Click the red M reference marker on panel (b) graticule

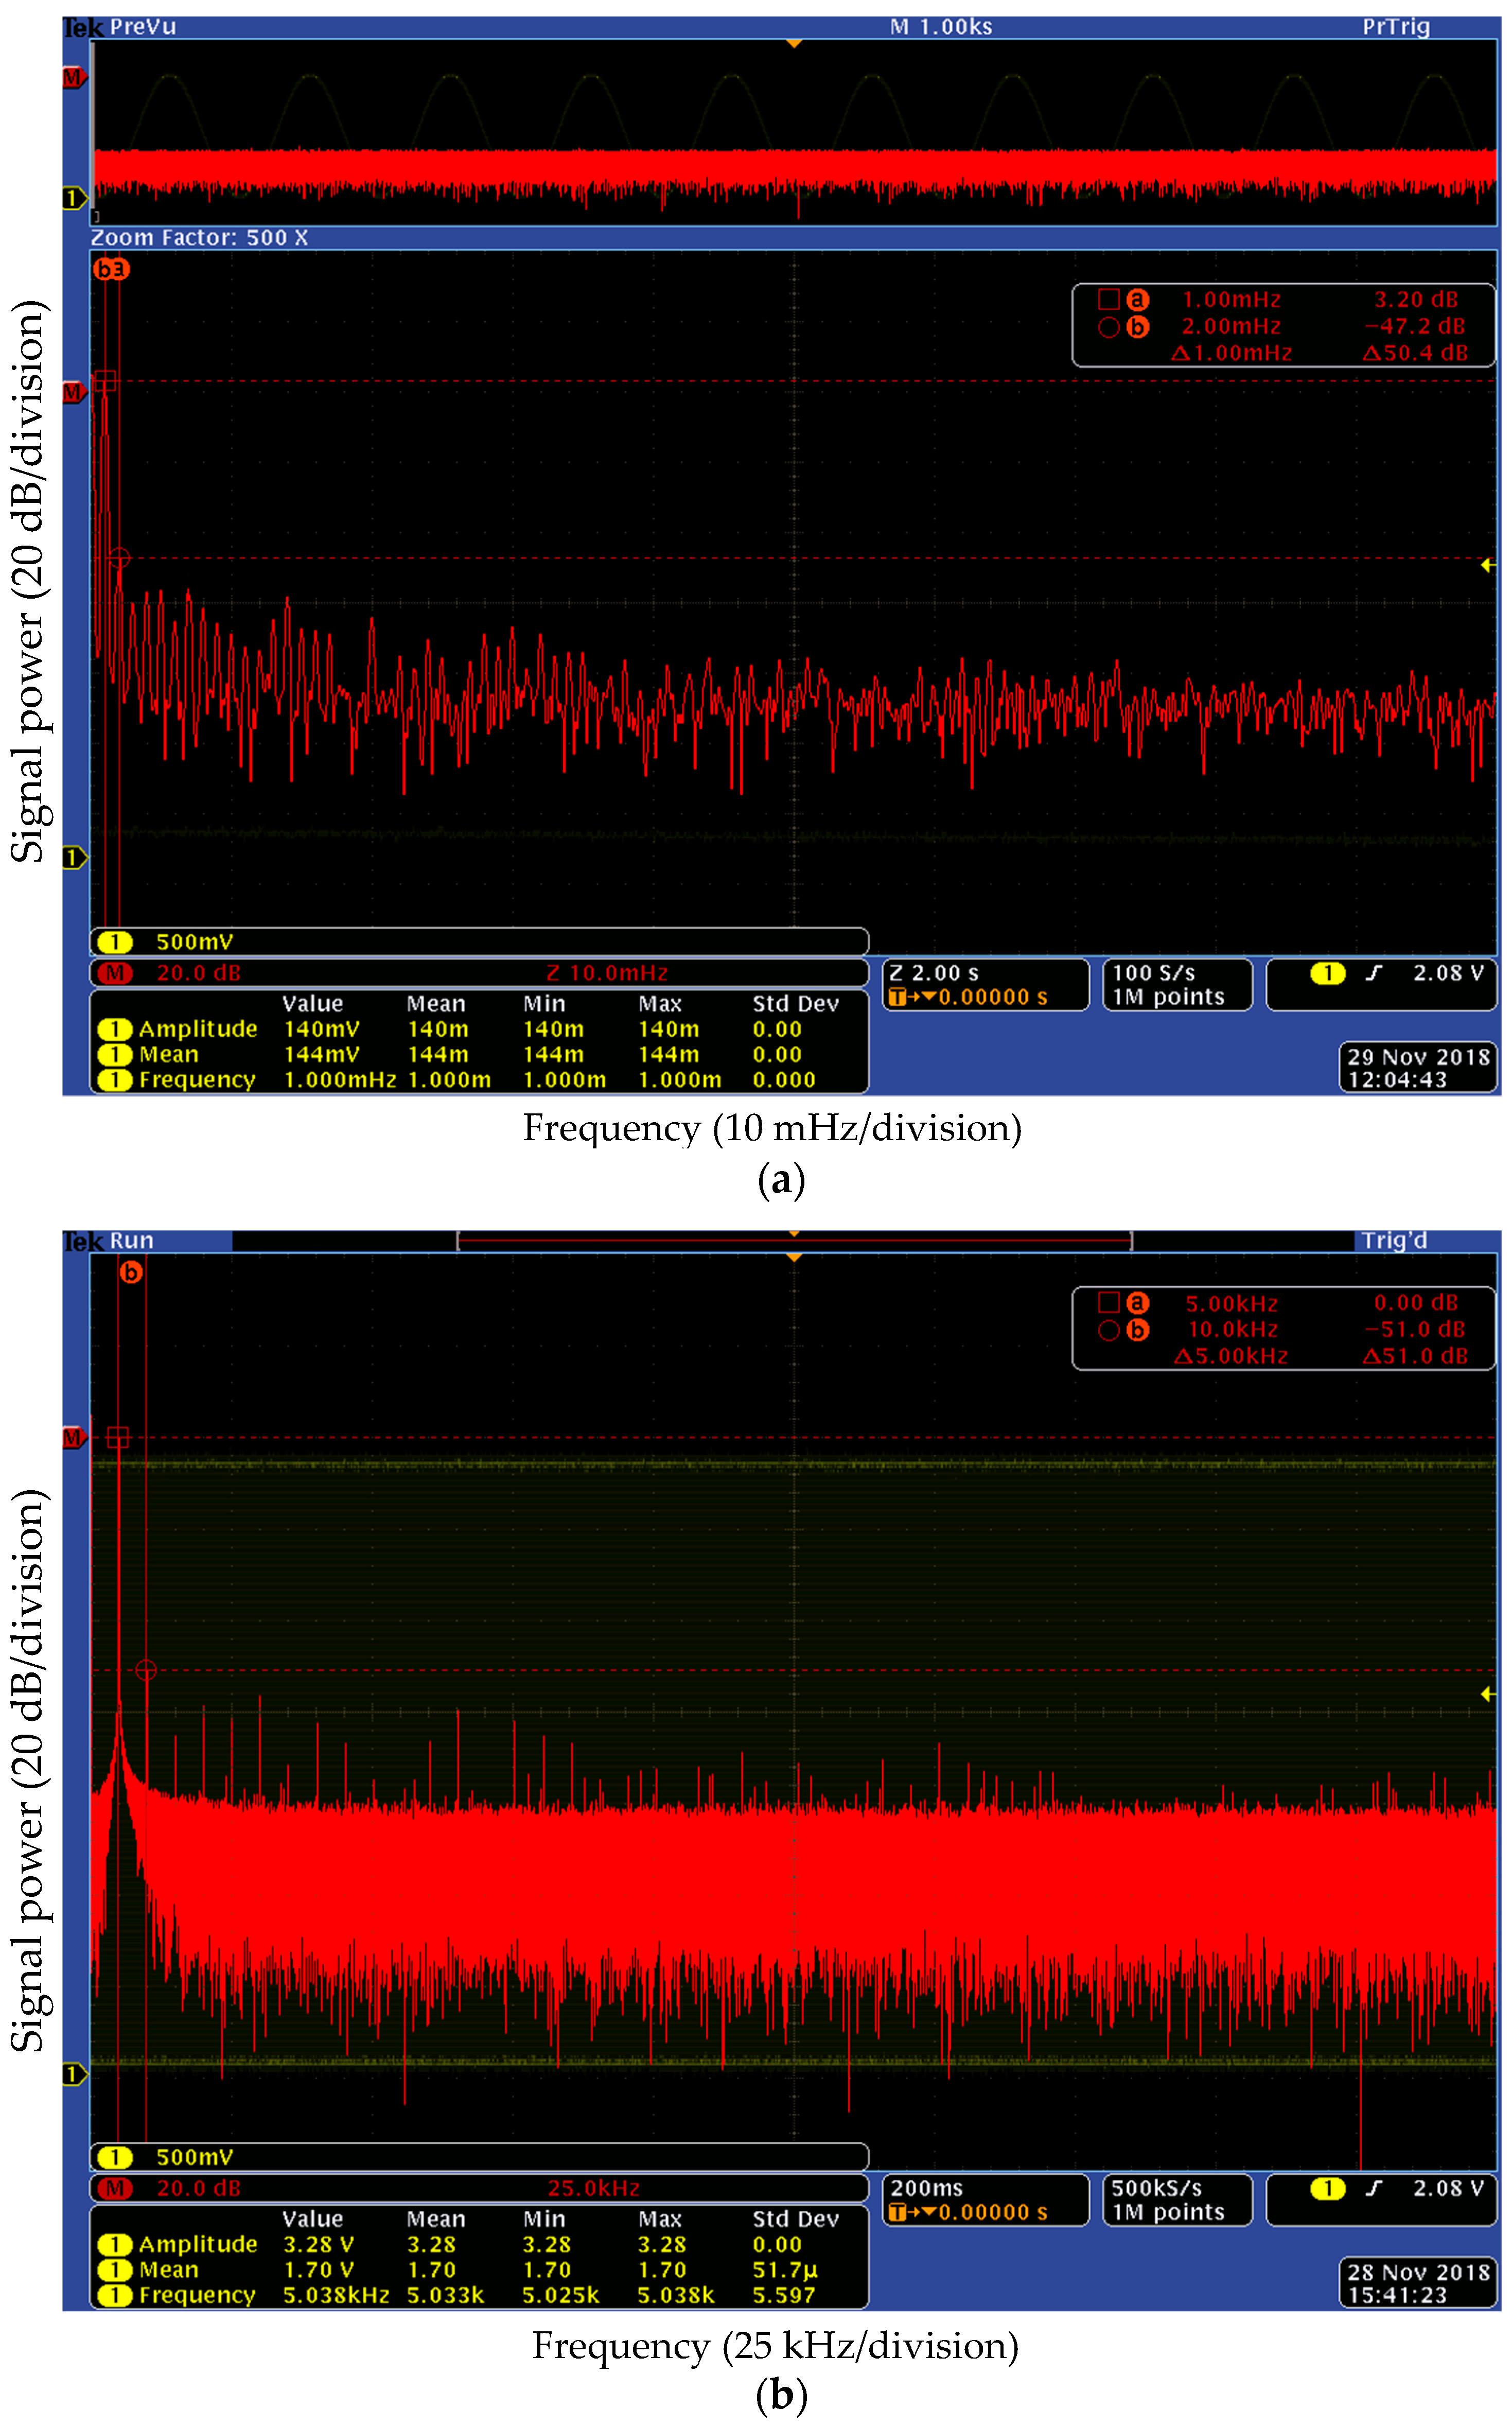click(75, 1438)
